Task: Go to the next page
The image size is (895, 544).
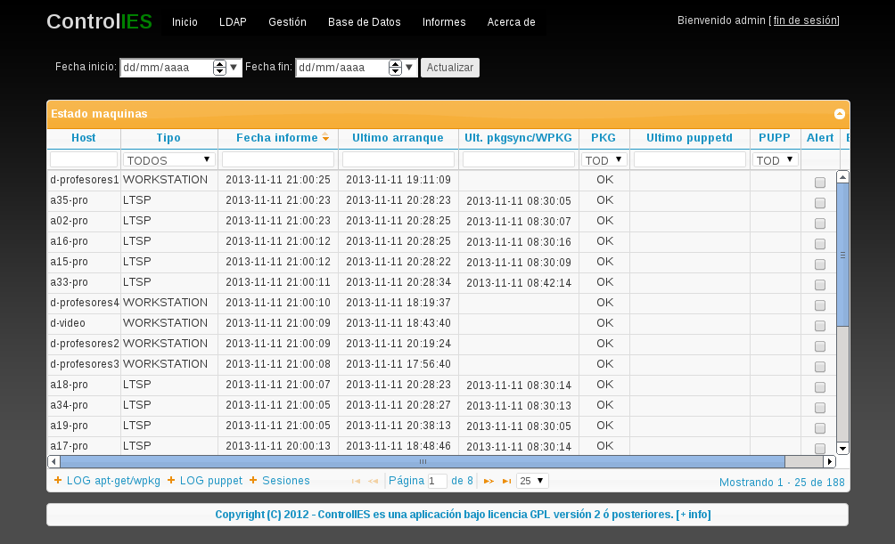Action: [489, 482]
